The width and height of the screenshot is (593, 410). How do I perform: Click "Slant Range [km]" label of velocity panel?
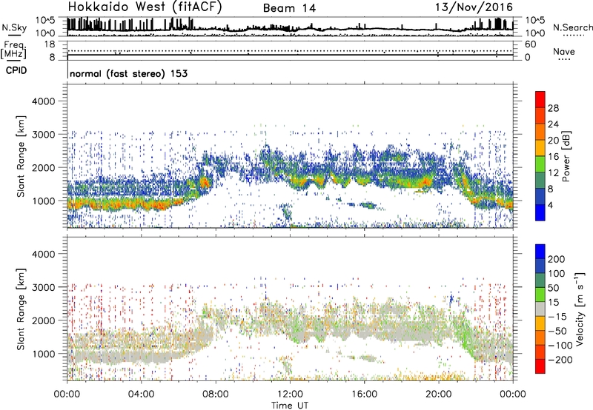[21, 309]
